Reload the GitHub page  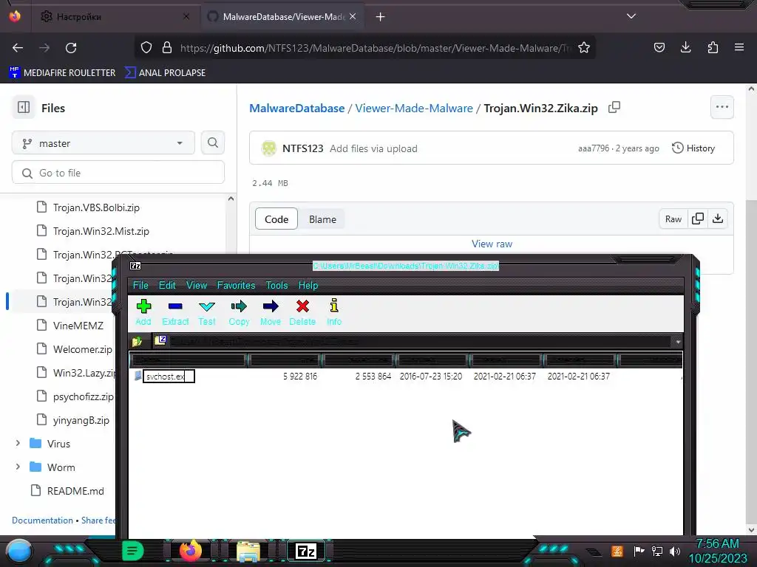71,48
